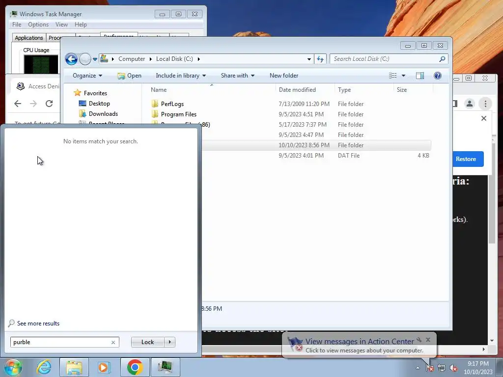Image resolution: width=503 pixels, height=377 pixels.
Task: Select the PerfLogs folder
Action: coord(172,104)
